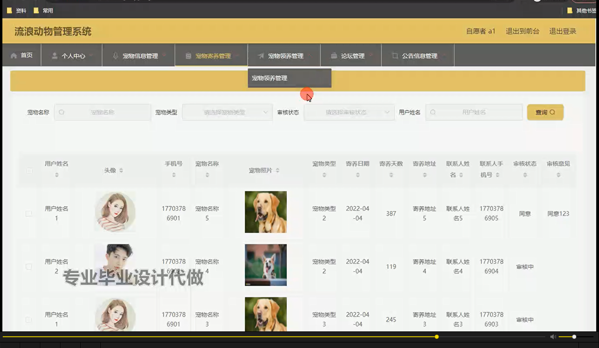Click the magnifier icon inside 宠物名称 search box
The height and width of the screenshot is (348, 599).
click(62, 112)
